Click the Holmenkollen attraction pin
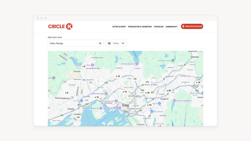The height and width of the screenshot is (141, 251). click(92, 65)
